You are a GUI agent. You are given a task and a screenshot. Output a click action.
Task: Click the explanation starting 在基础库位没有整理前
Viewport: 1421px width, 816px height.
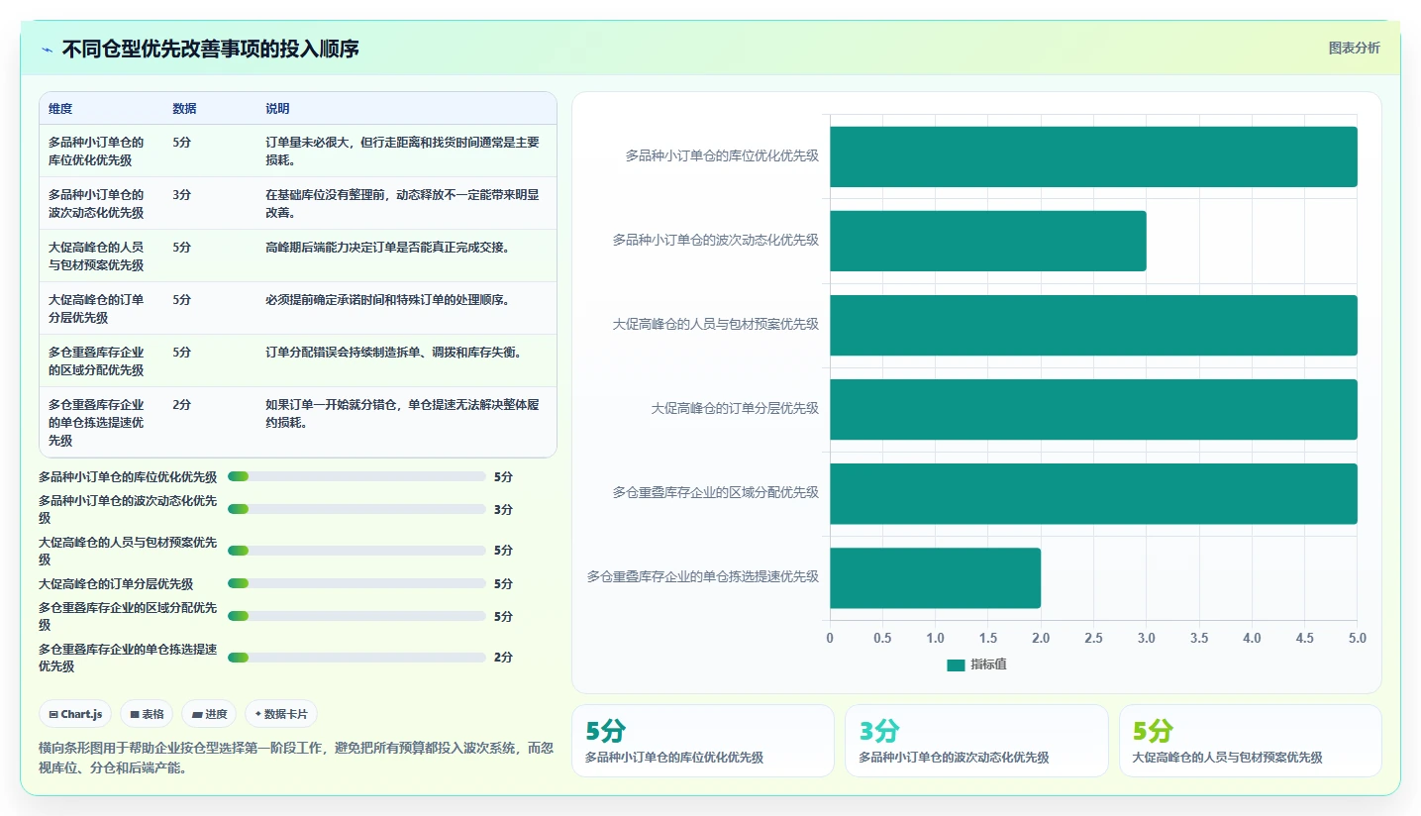click(403, 203)
